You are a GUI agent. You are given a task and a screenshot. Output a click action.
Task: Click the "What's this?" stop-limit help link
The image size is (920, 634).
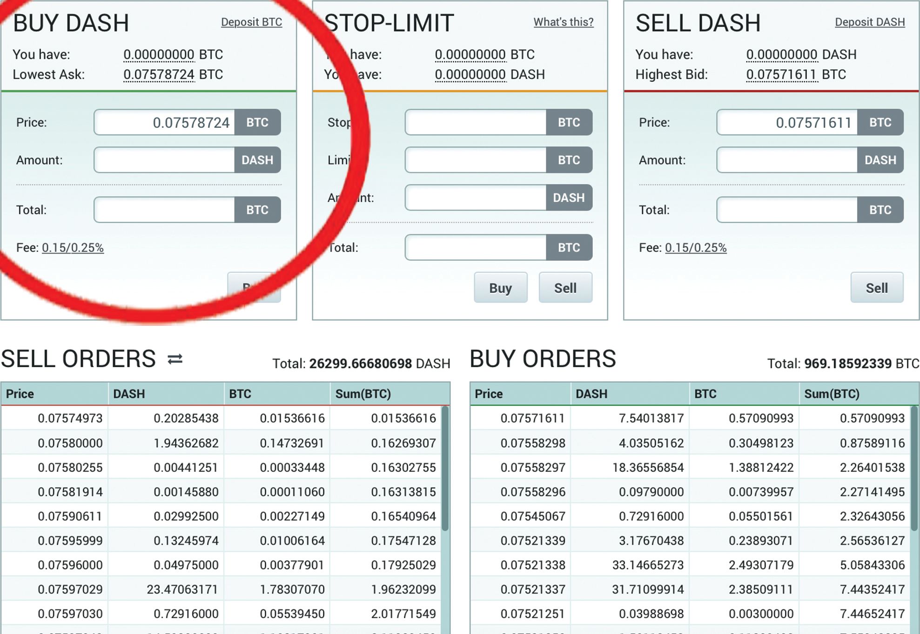(563, 22)
